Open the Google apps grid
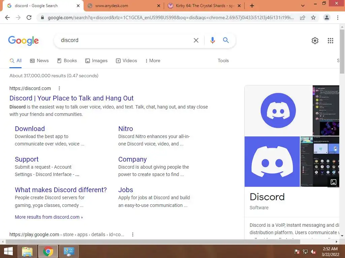Image resolution: width=345 pixels, height=258 pixels. tap(331, 41)
